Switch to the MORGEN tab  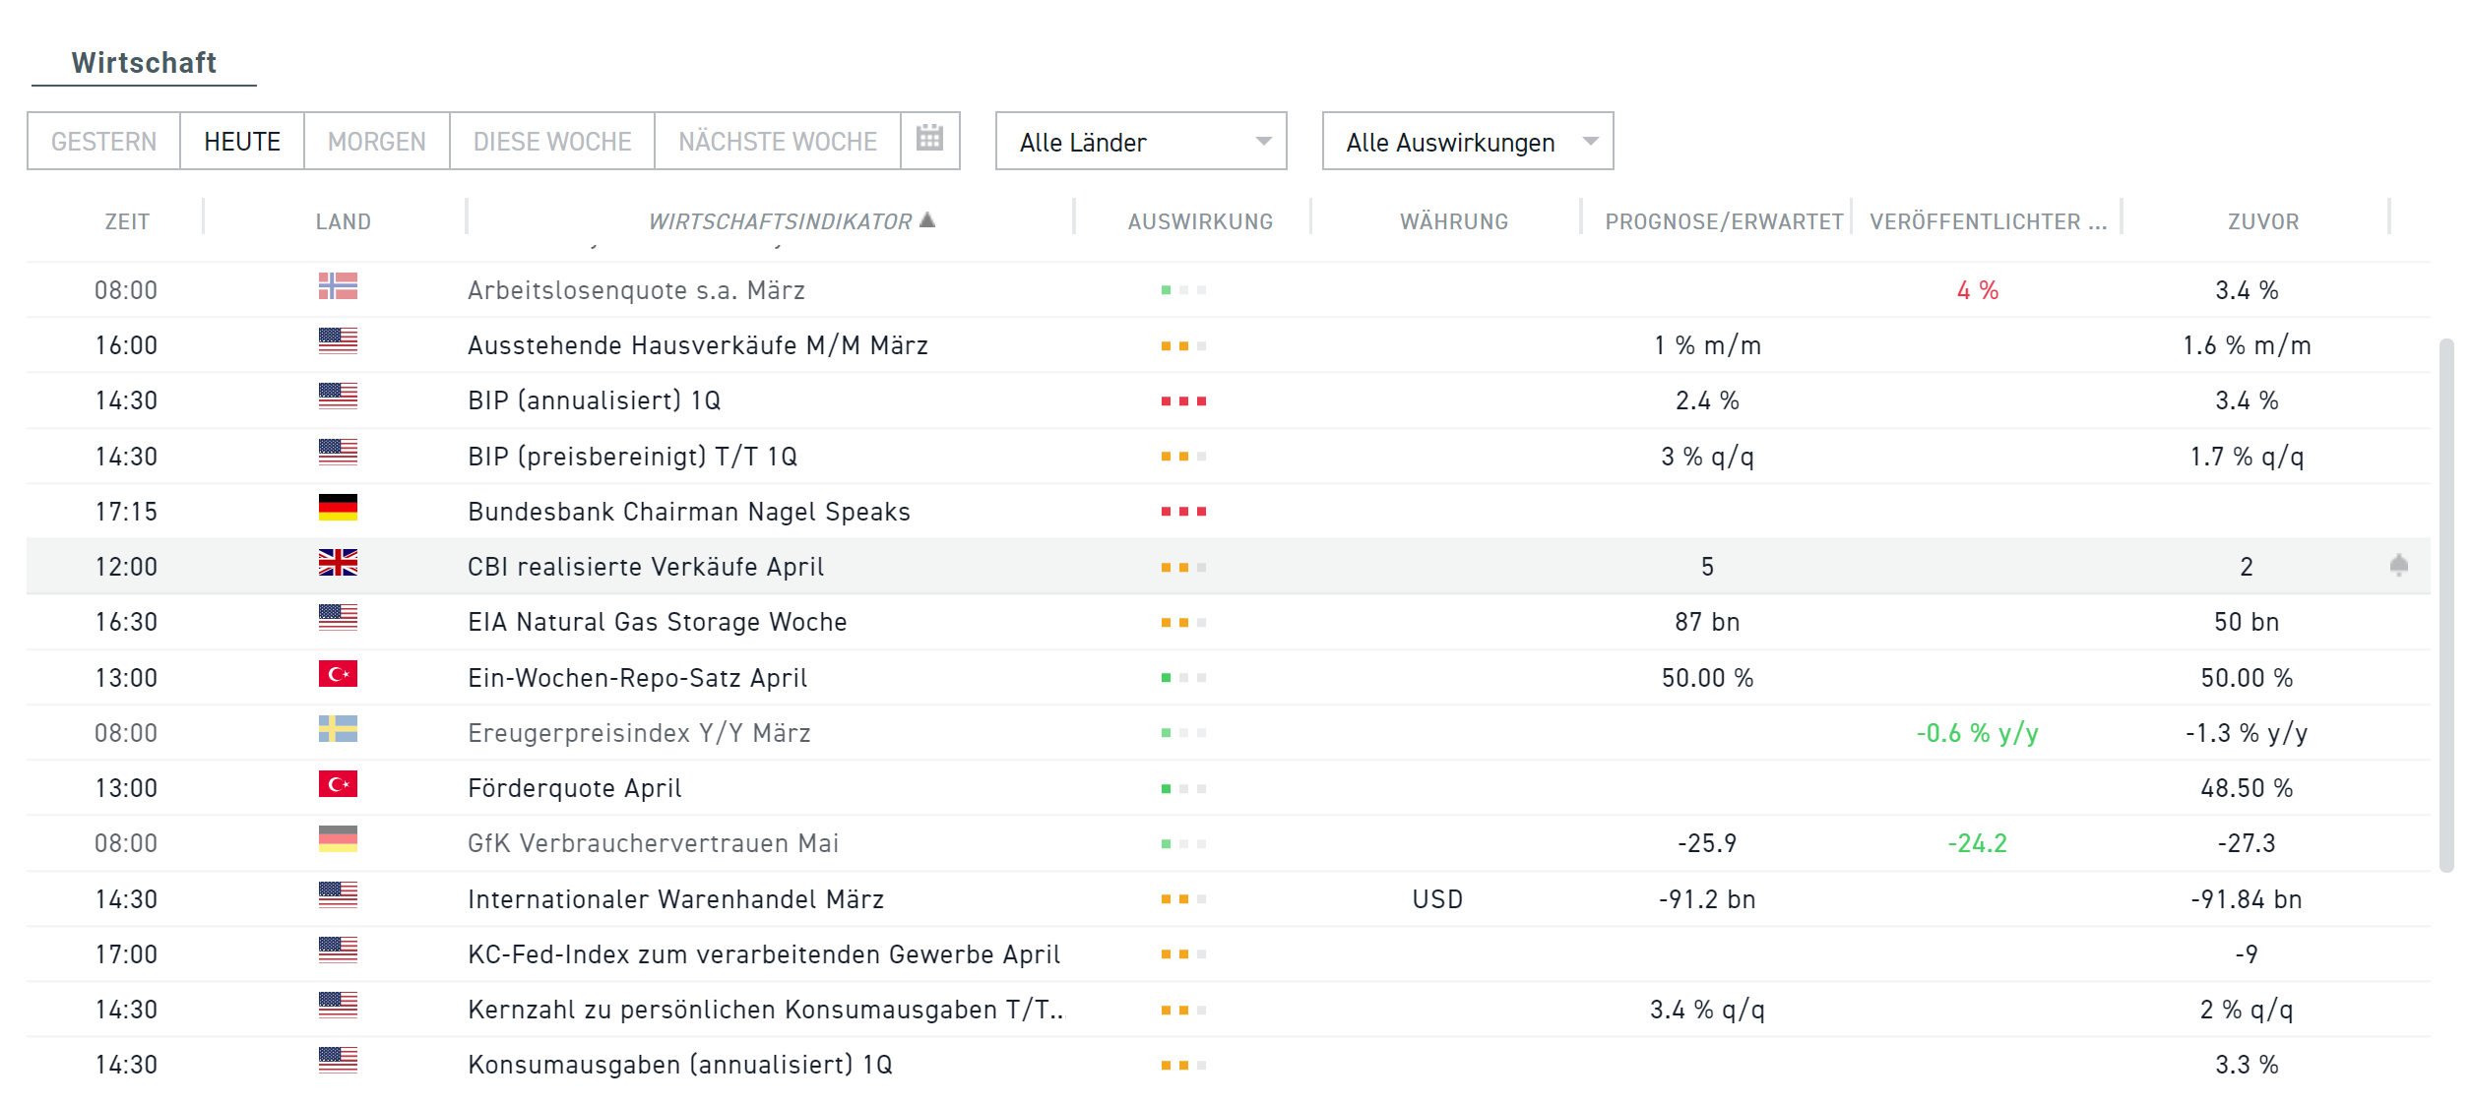(x=377, y=141)
